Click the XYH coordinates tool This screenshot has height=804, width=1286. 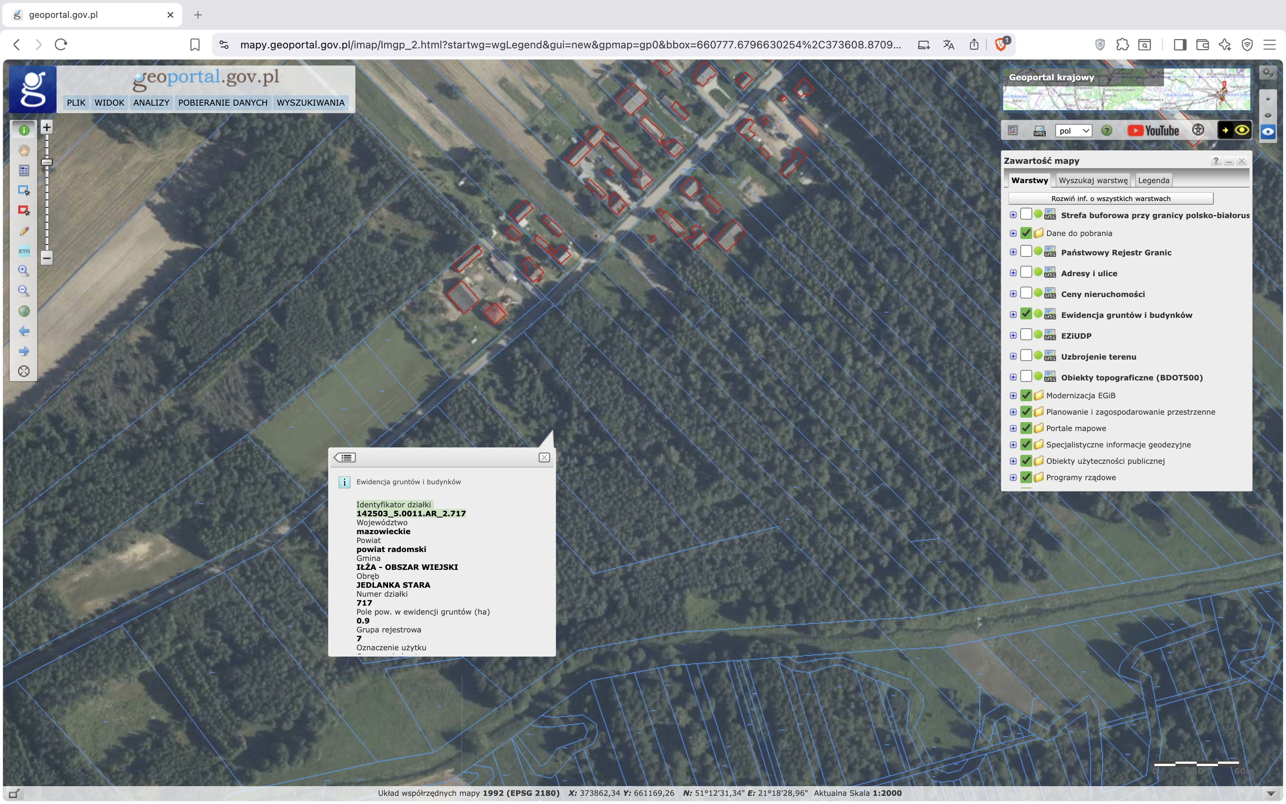click(x=24, y=251)
